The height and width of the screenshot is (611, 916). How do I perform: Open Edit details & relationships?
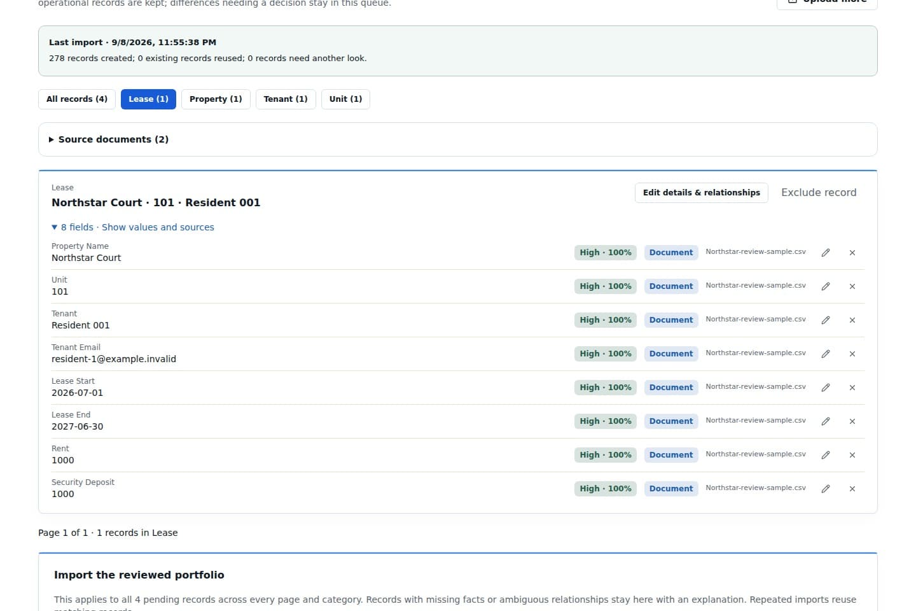(702, 193)
